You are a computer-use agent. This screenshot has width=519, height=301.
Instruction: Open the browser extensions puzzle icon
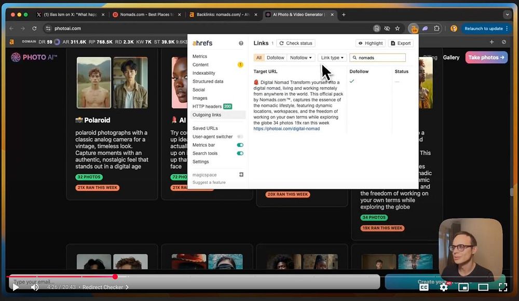(436, 29)
